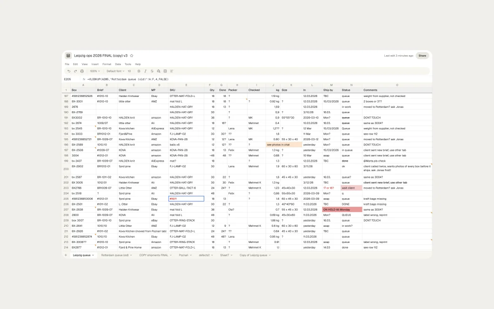Expand Rotterdam queue (old) tab arrow

pyautogui.click(x=131, y=255)
